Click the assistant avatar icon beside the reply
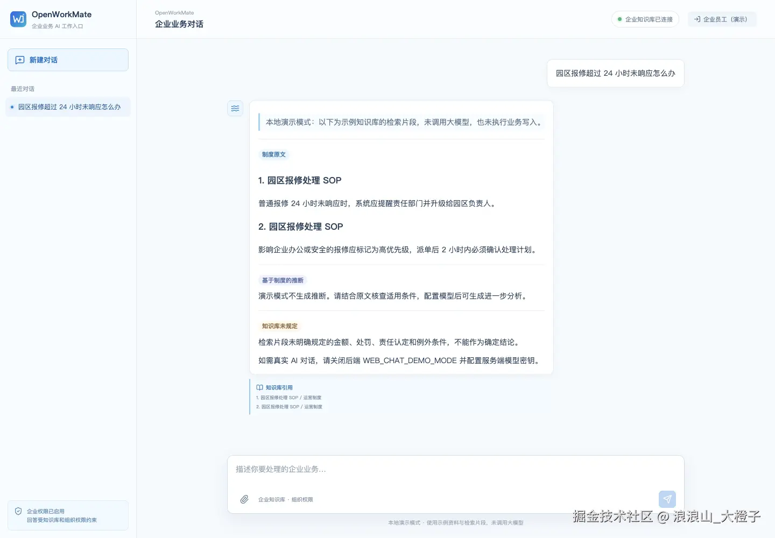This screenshot has height=538, width=775. [x=235, y=108]
